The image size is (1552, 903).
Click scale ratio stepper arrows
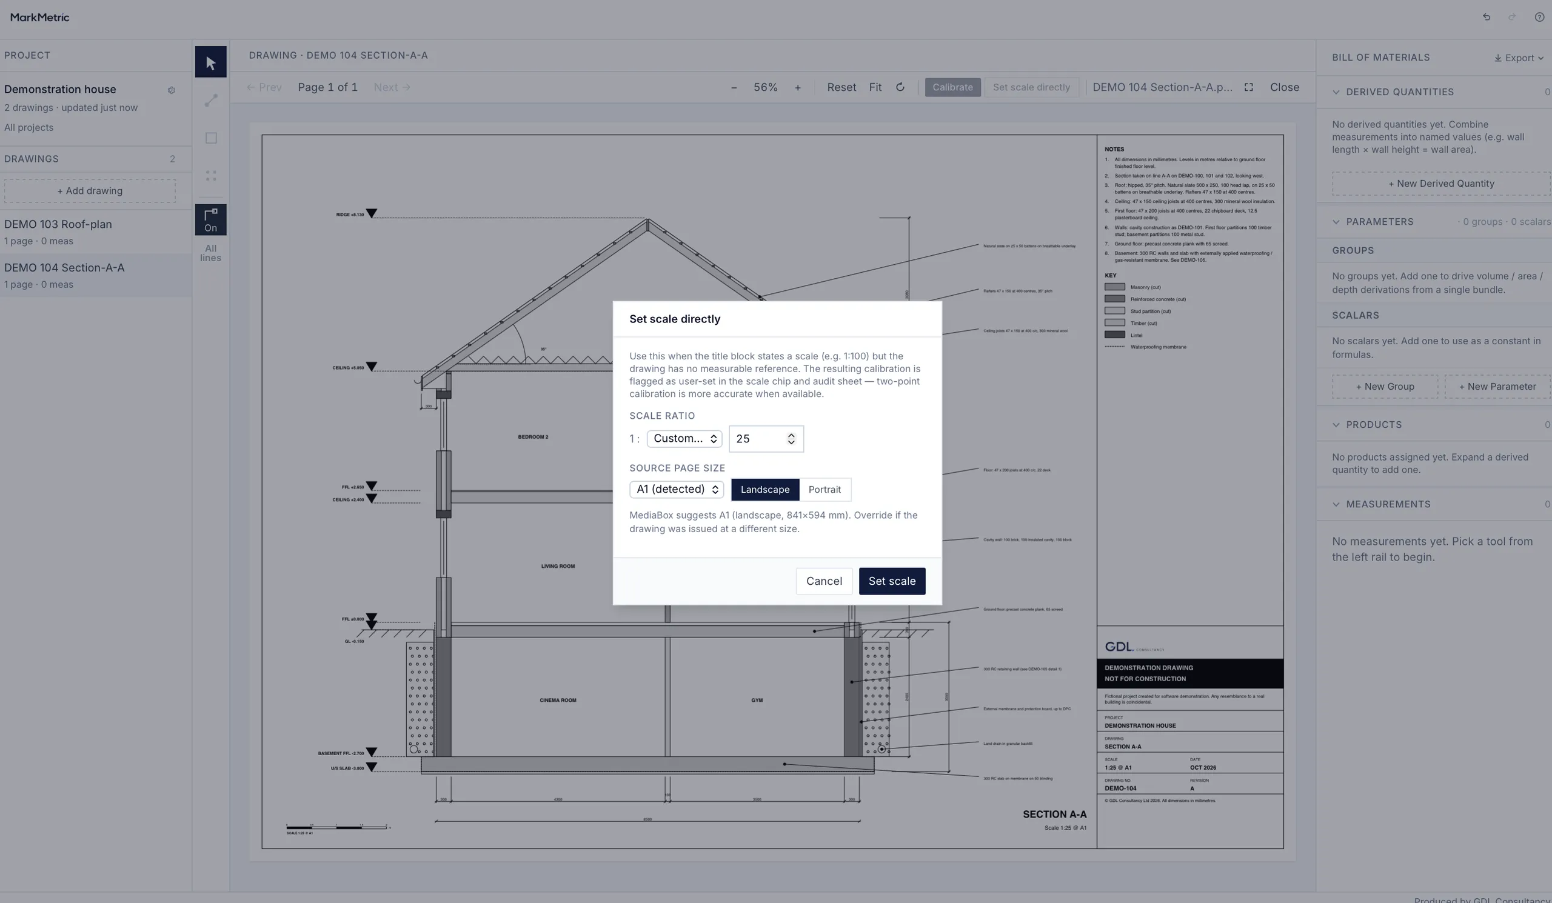[791, 439]
